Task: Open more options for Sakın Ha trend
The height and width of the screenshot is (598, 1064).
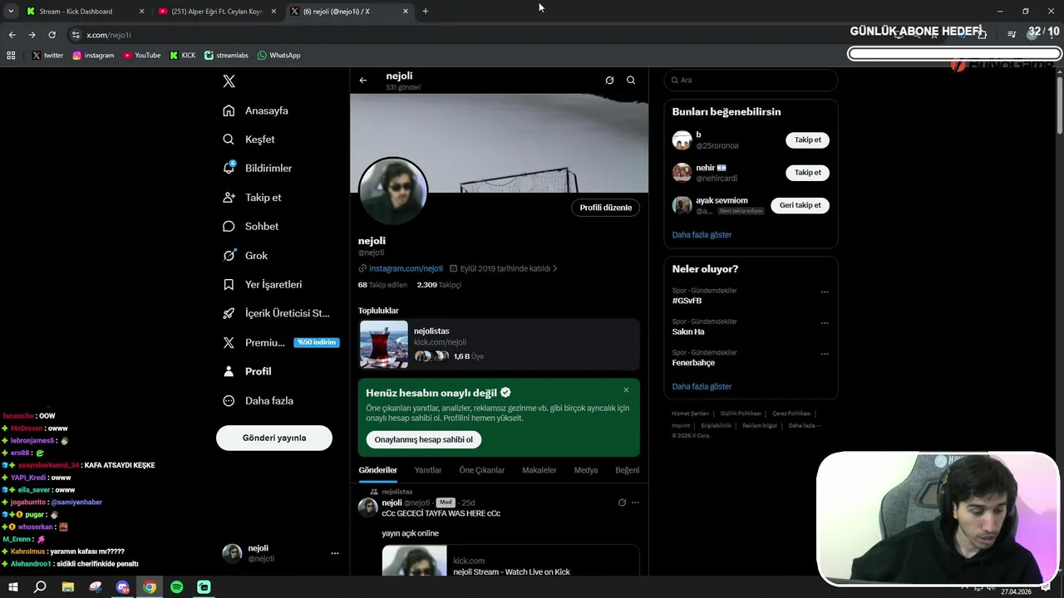Action: coord(825,322)
